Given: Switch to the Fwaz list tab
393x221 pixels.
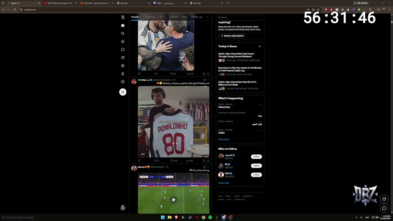Looking at the screenshot, I should click(185, 17).
